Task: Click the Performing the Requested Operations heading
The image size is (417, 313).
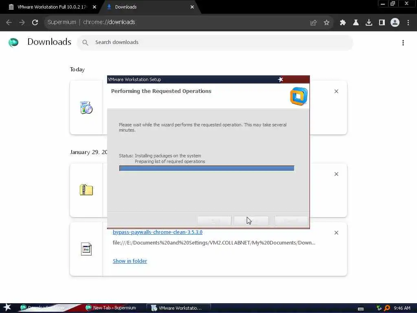Action: [161, 91]
